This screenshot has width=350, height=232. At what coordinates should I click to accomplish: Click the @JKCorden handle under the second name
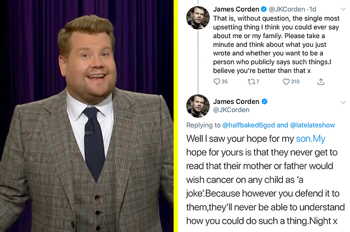(x=231, y=110)
